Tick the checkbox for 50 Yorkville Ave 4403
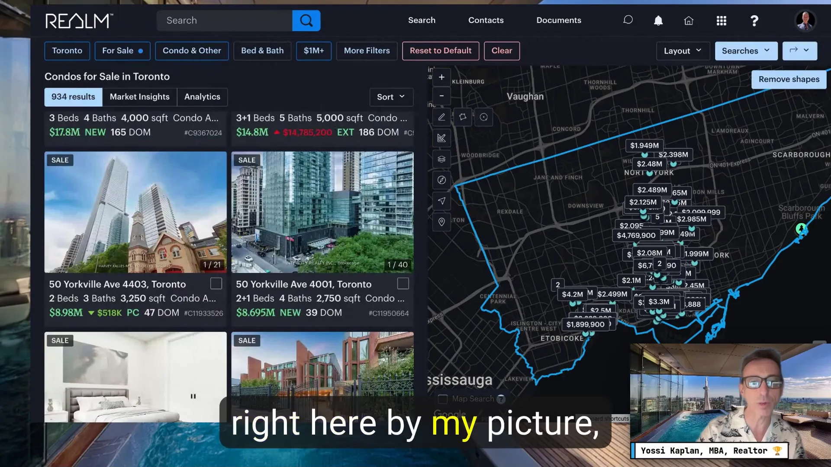 coord(216,284)
